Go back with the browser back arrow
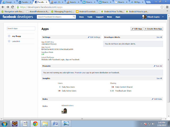 tap(3, 7)
